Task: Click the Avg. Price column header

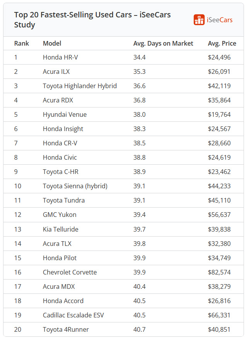Action: [x=222, y=43]
